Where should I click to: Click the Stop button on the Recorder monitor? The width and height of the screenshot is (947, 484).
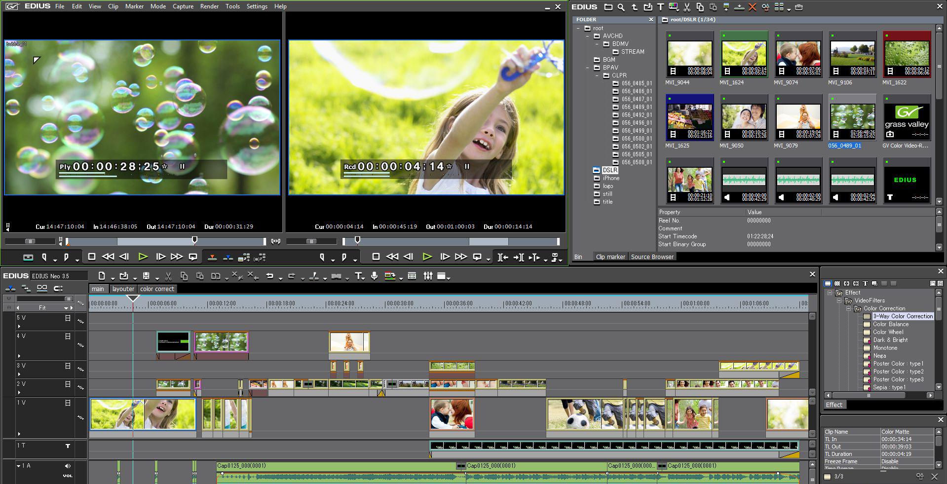click(x=376, y=257)
